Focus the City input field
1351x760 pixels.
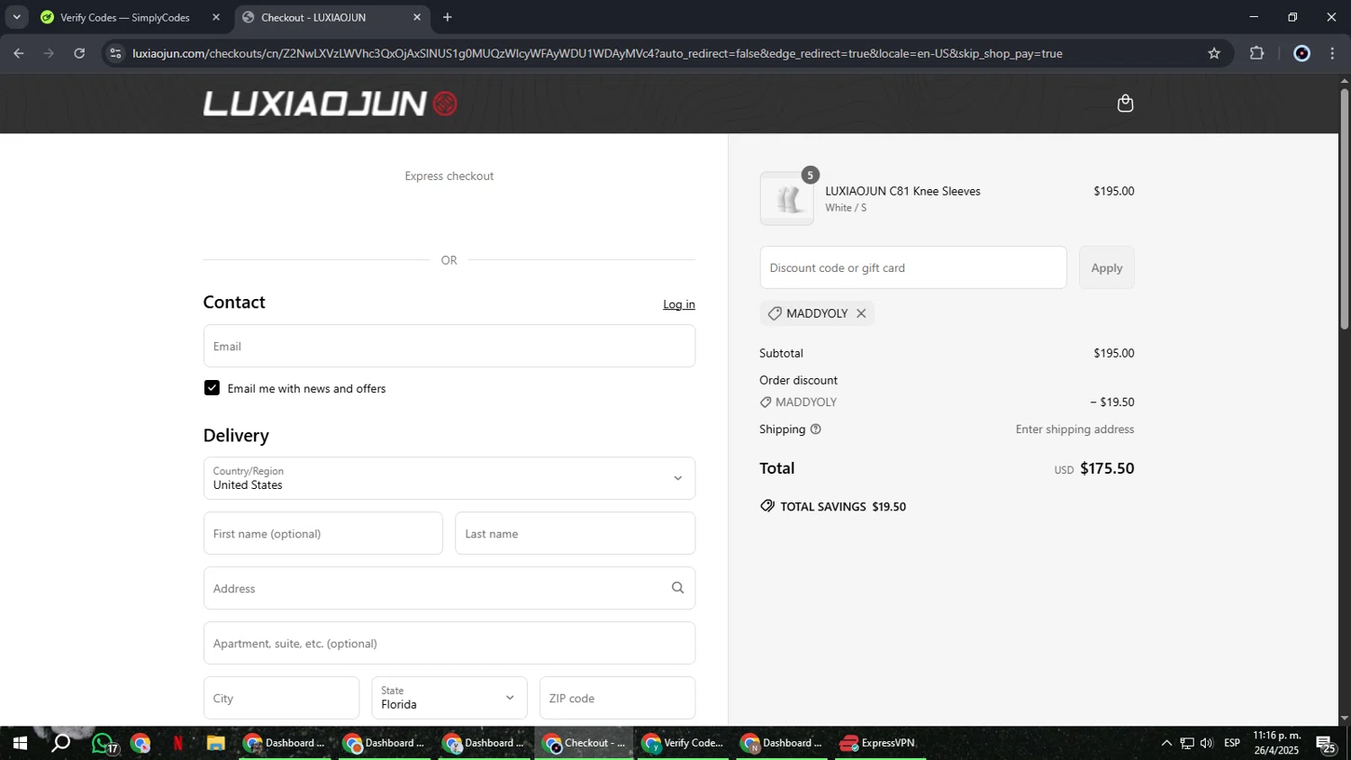281,698
